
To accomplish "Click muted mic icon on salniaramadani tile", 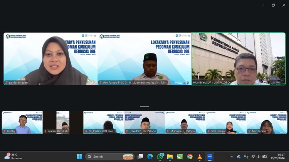I will tap(7, 83).
